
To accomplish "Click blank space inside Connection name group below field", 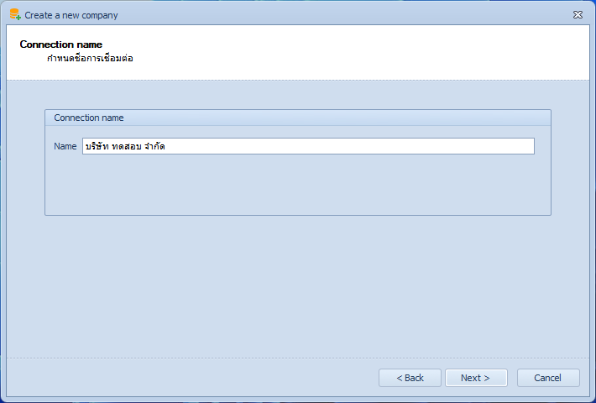I will (298, 185).
